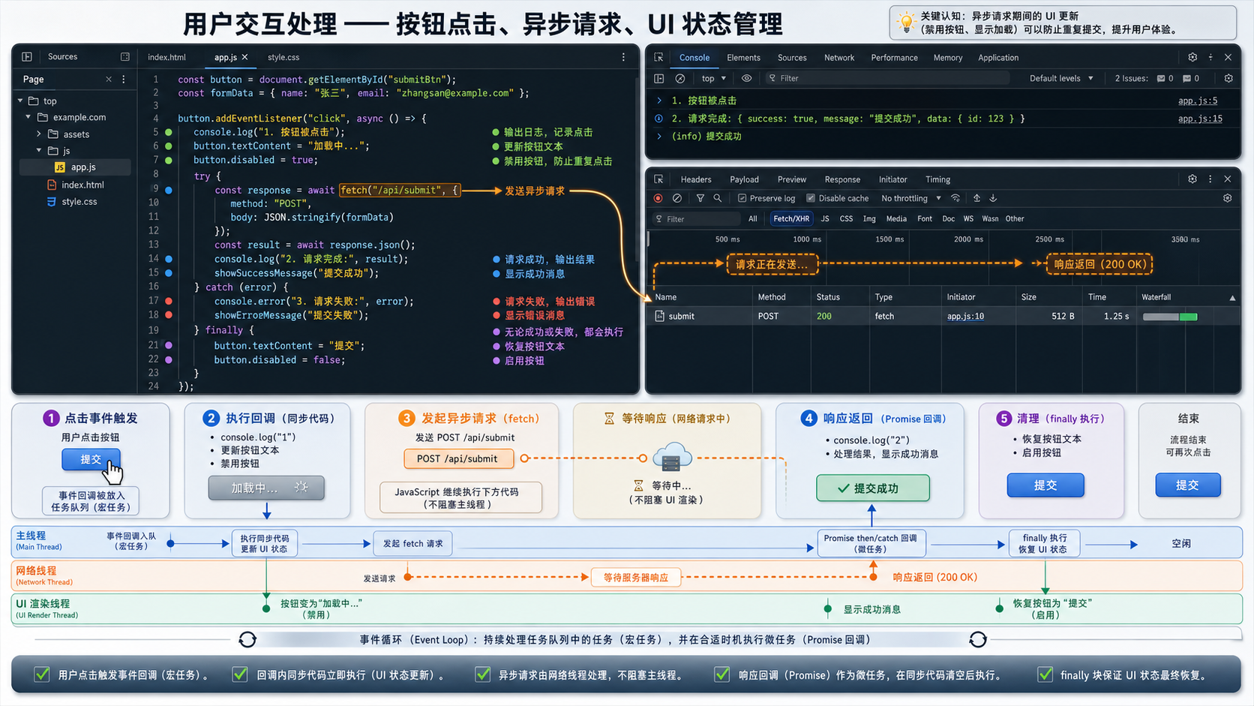Toggle the Sources navigator sidebar icon
Image resolution: width=1254 pixels, height=706 pixels.
tap(27, 57)
